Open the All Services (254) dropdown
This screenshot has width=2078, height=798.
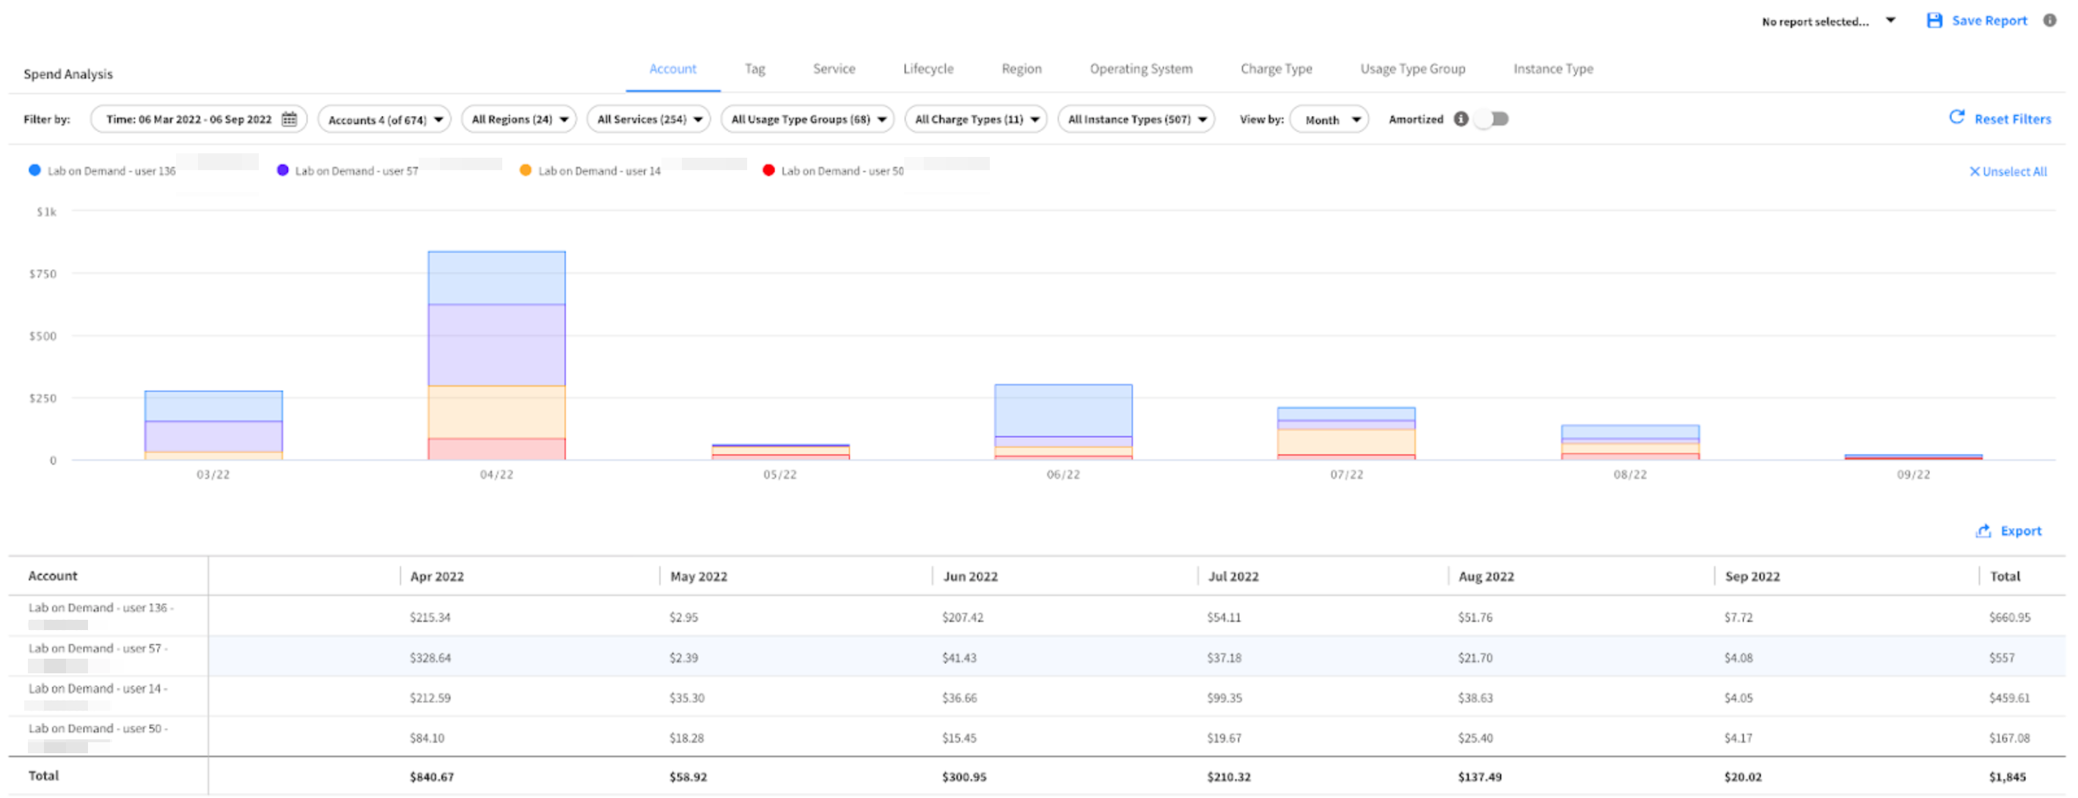point(649,120)
